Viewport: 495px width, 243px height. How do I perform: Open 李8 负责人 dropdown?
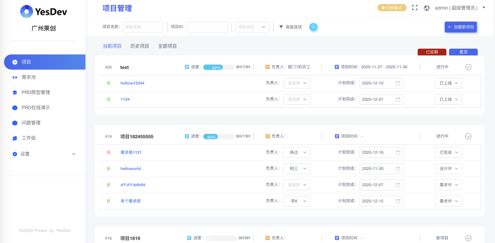click(x=297, y=201)
